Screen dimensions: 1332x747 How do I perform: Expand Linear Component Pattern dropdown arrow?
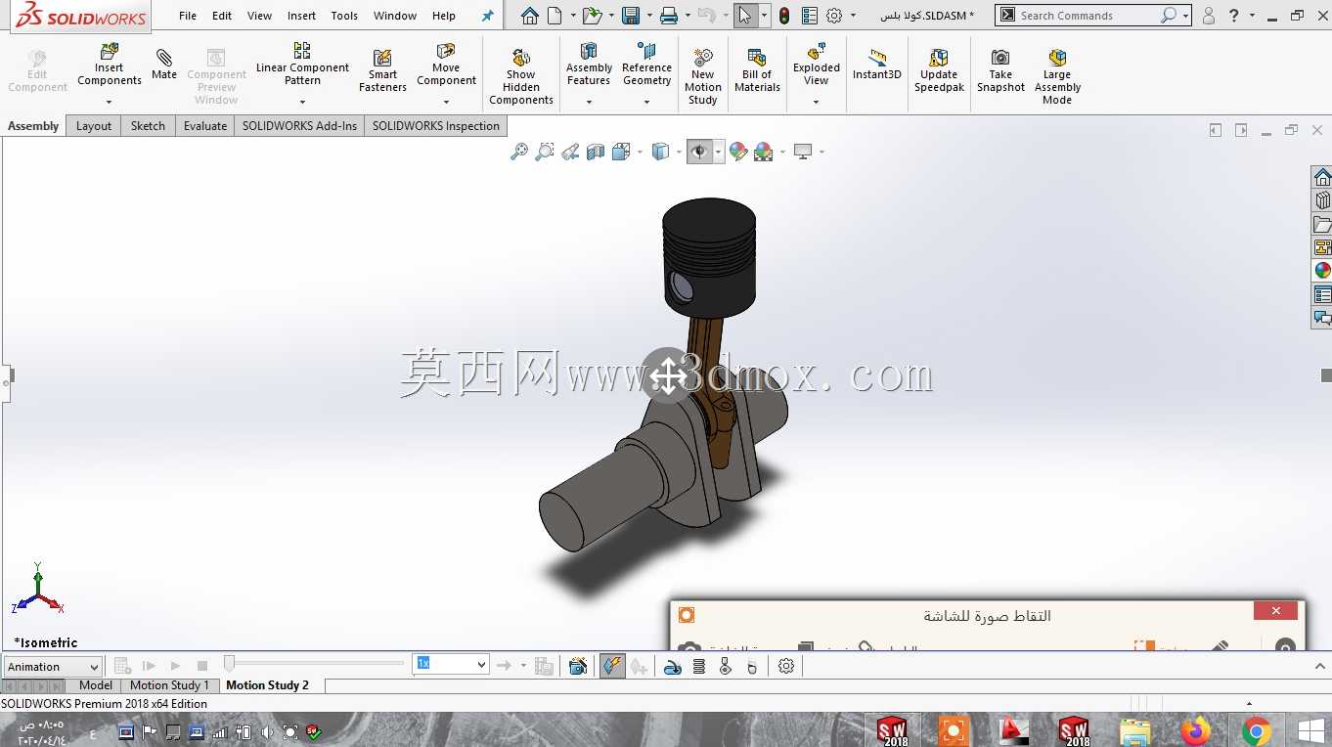tap(302, 102)
